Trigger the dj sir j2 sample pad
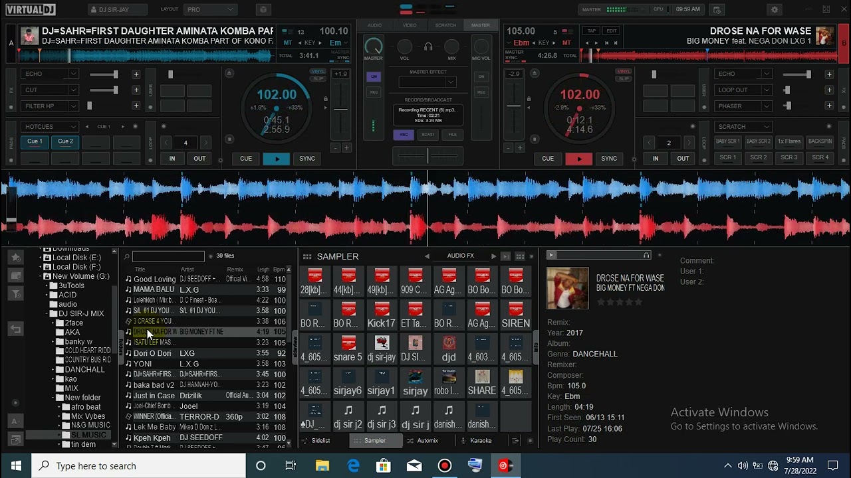851x478 pixels. [348, 416]
